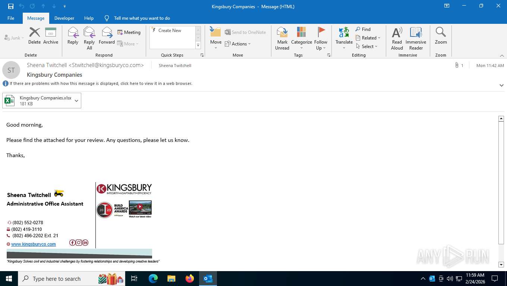507x286 pixels.
Task: Open attachment options dropdown arrow
Action: (76, 101)
